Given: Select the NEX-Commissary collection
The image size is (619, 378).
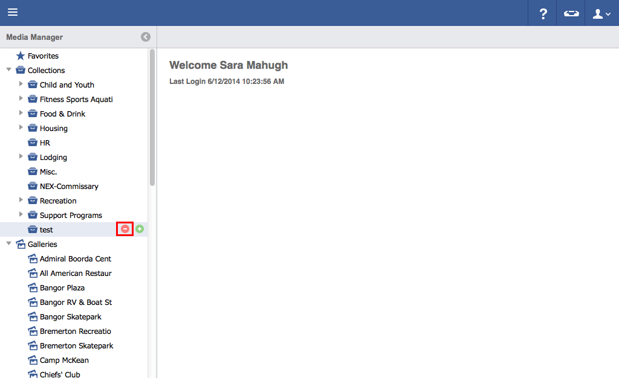Looking at the screenshot, I should (x=68, y=187).
